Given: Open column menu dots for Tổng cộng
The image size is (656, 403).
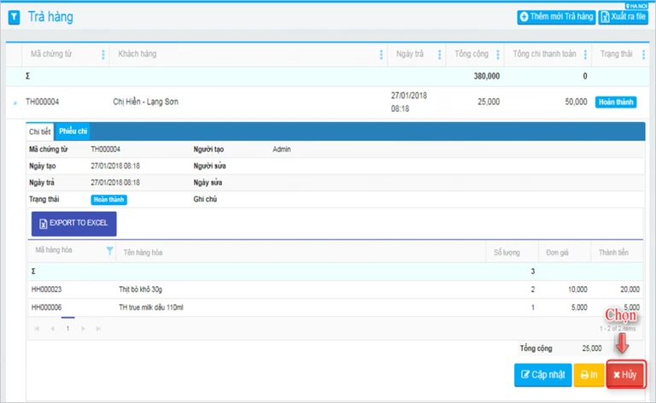Looking at the screenshot, I should (x=497, y=55).
